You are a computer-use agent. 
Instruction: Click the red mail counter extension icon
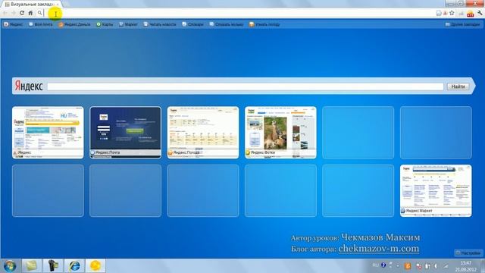coord(470,14)
